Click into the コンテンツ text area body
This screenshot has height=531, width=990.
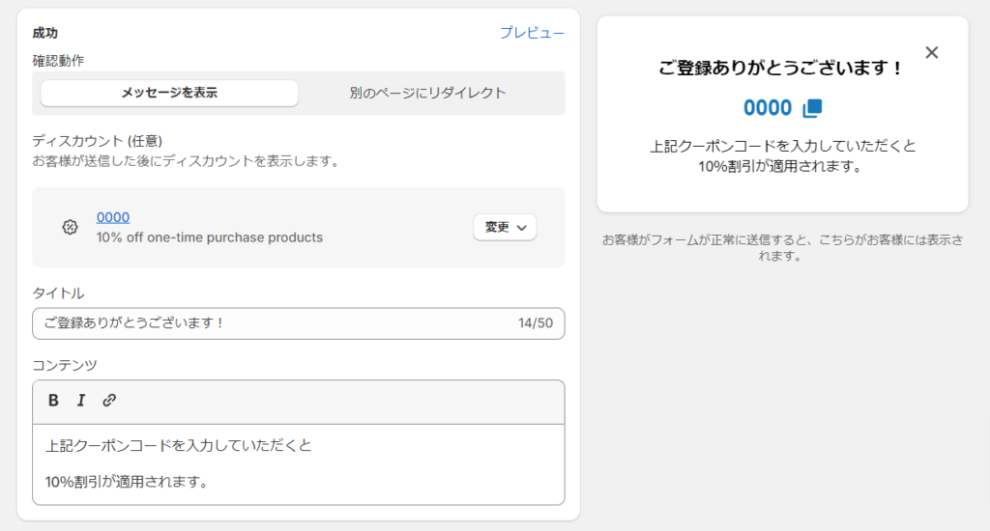299,464
